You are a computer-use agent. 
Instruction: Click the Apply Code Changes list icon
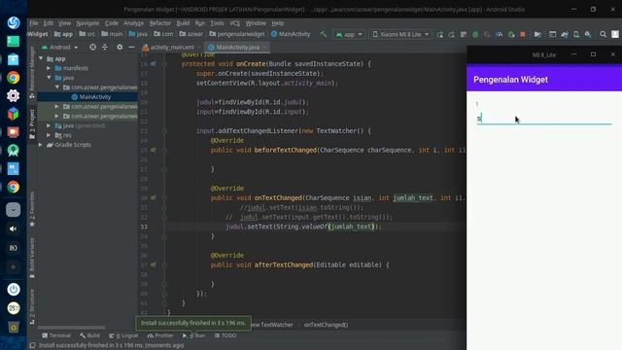click(464, 35)
